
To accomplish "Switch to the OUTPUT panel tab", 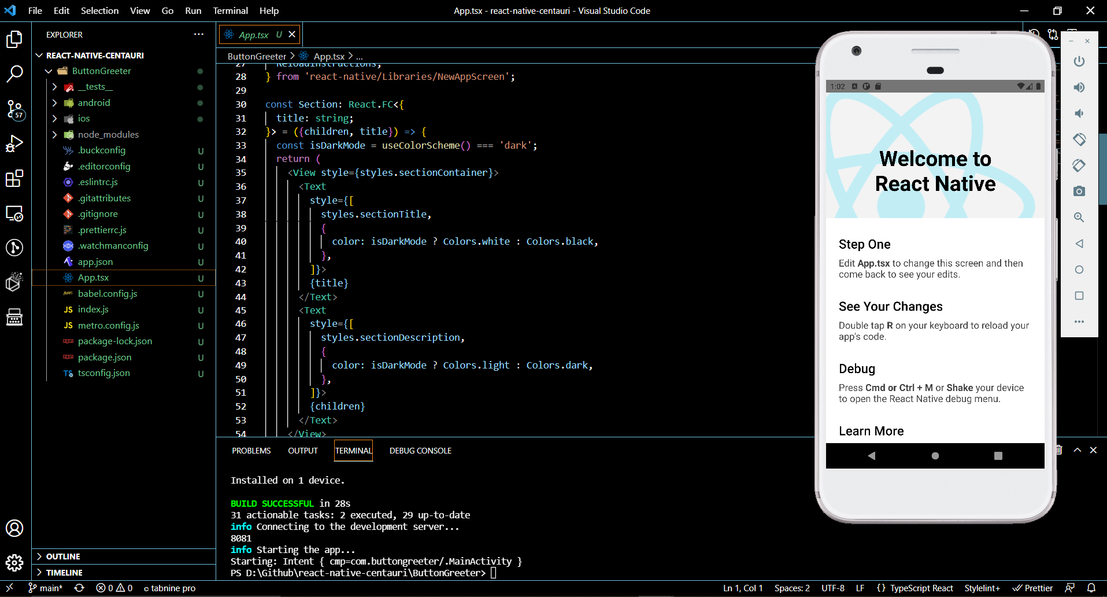I will 303,451.
